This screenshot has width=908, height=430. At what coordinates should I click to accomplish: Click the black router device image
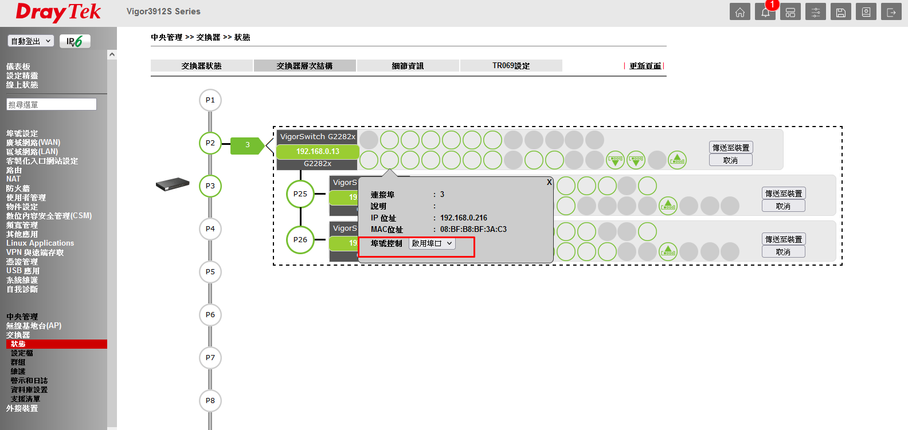pyautogui.click(x=173, y=185)
